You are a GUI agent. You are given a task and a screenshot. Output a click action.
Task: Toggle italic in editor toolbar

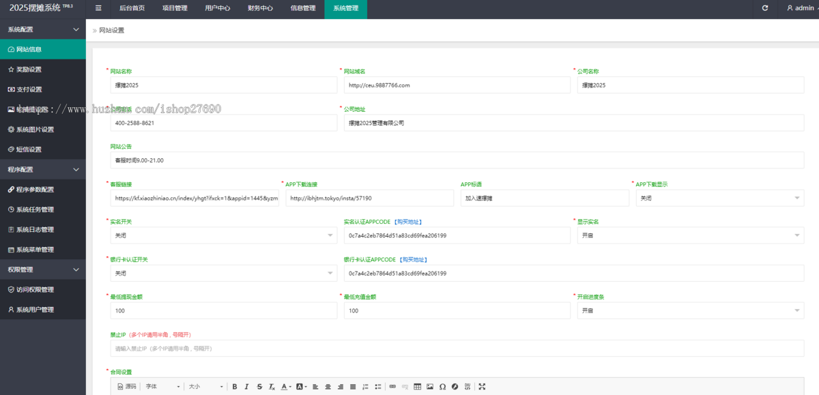[x=246, y=386]
